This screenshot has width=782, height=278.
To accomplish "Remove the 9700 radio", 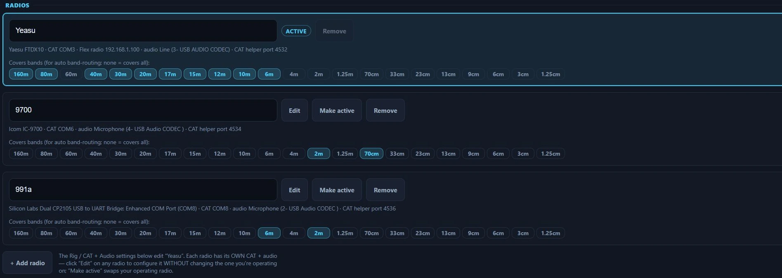I will 385,110.
